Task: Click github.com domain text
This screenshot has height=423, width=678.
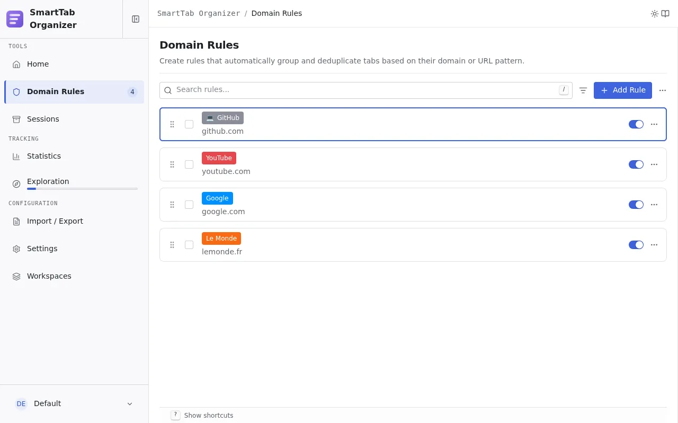Action: pos(222,131)
